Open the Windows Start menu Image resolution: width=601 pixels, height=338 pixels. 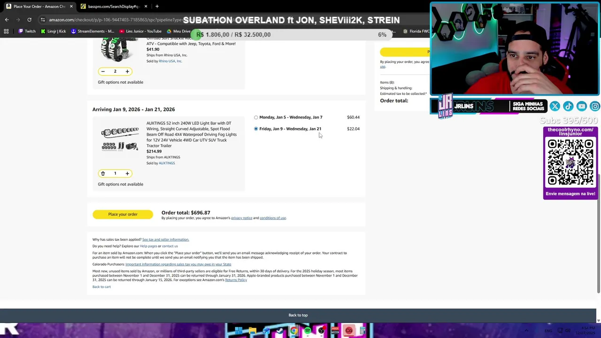[239, 331]
